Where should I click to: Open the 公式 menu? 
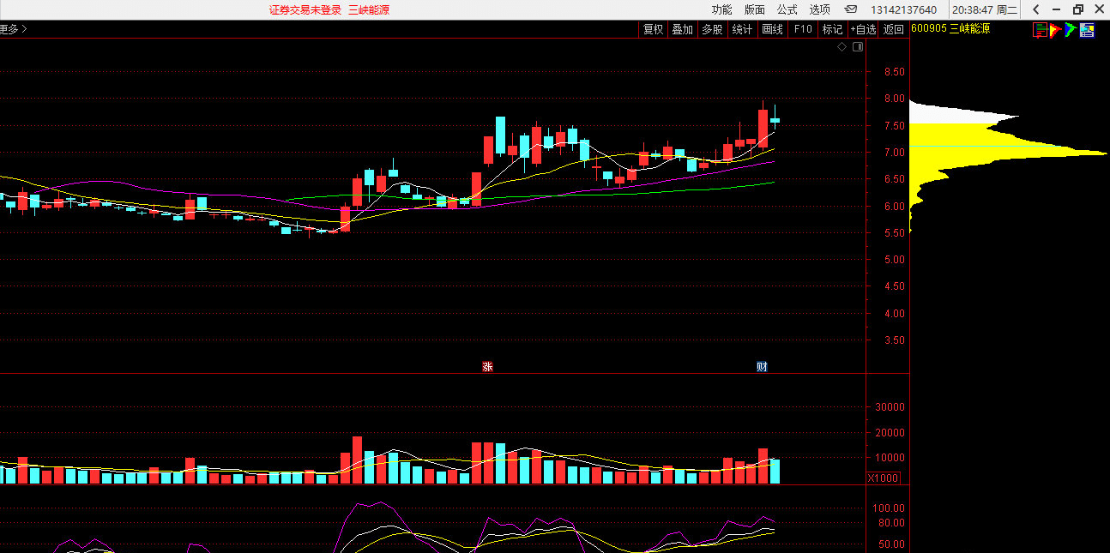pyautogui.click(x=787, y=9)
